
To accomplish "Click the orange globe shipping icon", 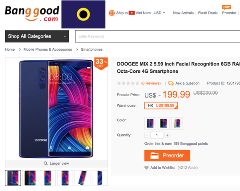I will [112, 13].
